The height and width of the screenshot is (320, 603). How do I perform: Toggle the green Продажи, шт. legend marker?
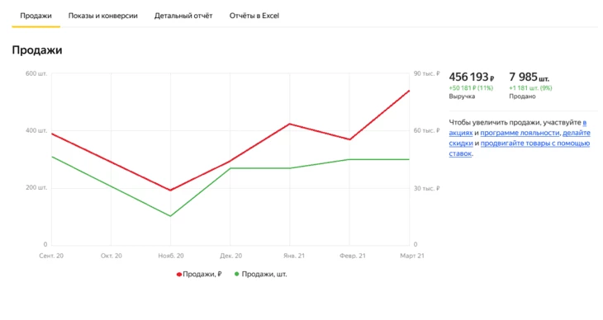(236, 274)
